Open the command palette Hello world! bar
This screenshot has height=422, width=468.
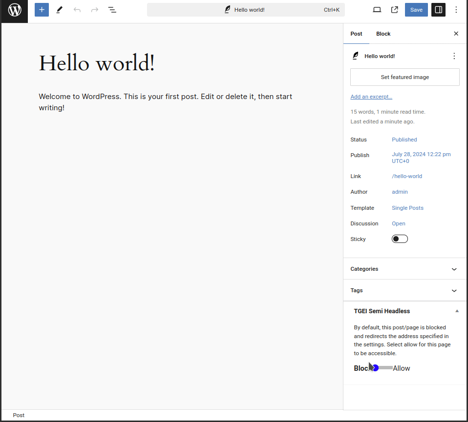pos(246,10)
